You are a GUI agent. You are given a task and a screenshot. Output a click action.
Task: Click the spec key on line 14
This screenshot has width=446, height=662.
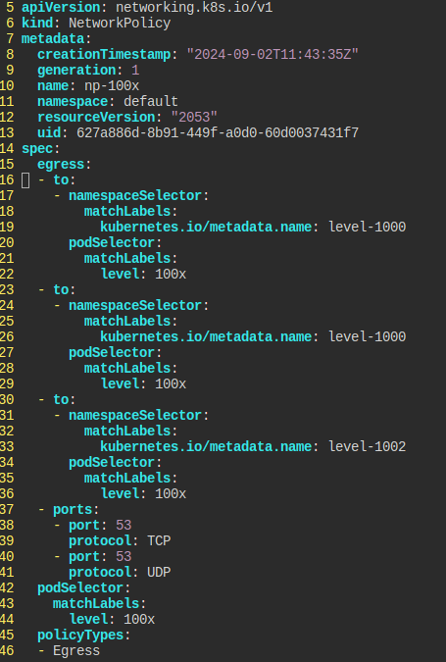coord(37,149)
